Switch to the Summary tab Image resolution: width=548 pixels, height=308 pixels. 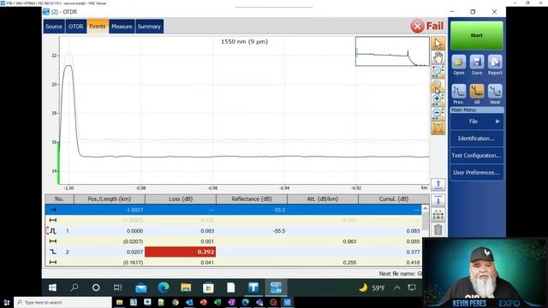point(149,27)
